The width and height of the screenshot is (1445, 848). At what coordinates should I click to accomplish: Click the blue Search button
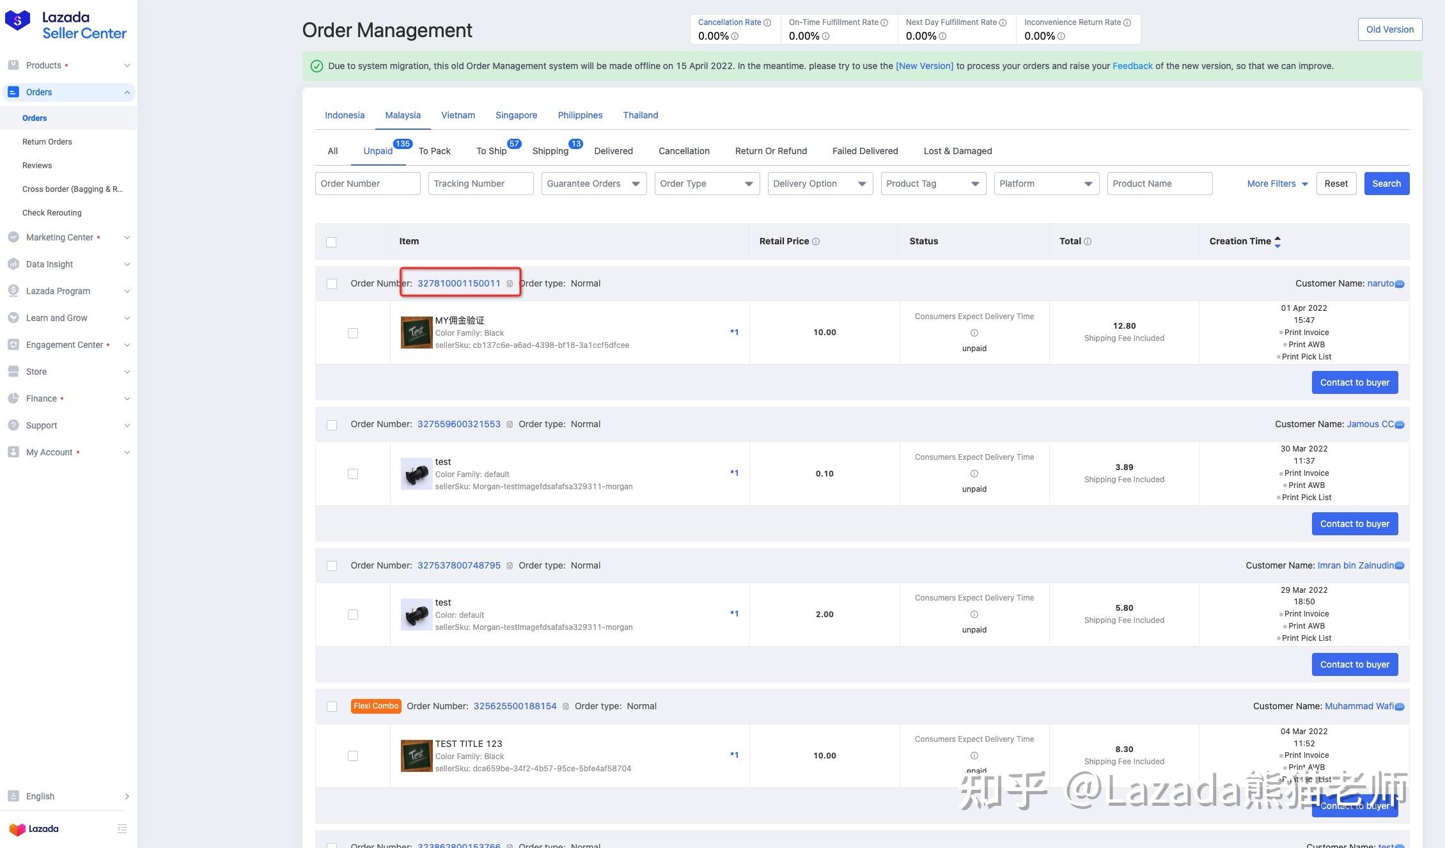click(1386, 184)
